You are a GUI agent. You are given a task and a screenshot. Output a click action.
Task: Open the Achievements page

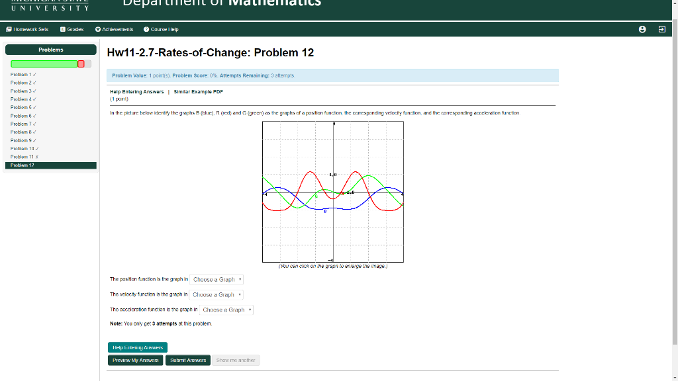point(114,29)
